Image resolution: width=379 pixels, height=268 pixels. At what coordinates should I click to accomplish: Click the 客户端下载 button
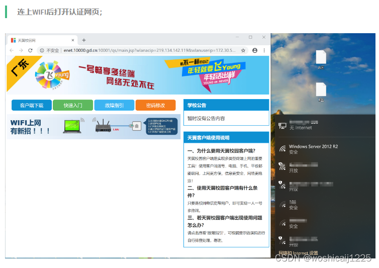(x=32, y=105)
